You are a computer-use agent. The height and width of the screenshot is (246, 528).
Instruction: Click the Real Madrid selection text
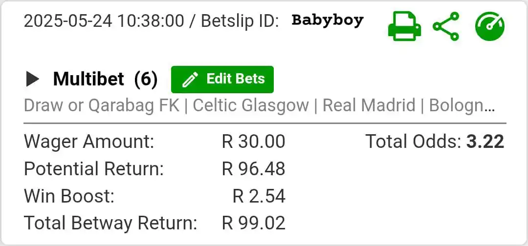click(369, 105)
